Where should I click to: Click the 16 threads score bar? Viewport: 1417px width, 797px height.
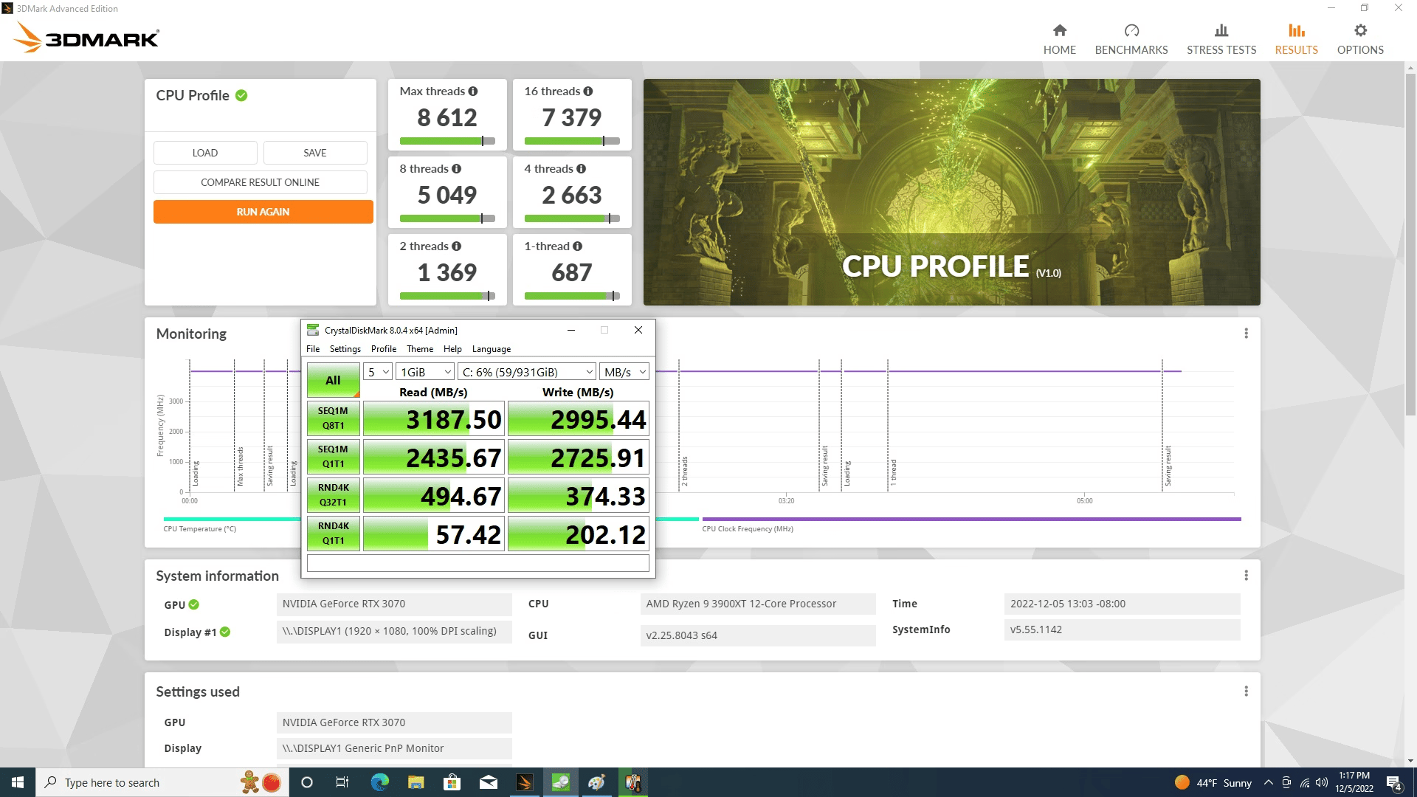point(572,141)
